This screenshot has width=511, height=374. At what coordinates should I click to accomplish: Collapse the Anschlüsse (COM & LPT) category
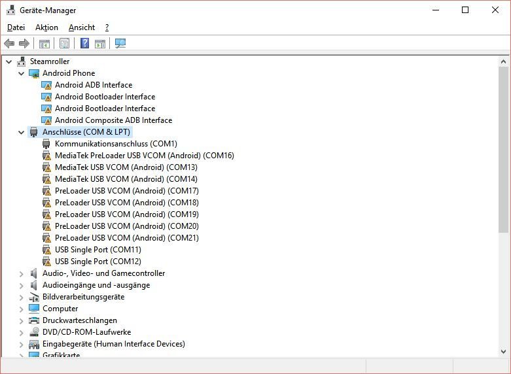coord(21,132)
